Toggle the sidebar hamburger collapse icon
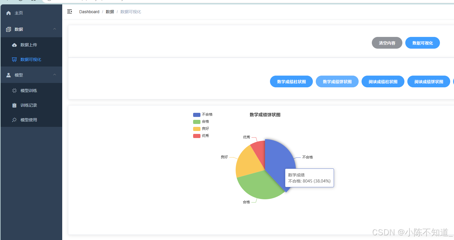The width and height of the screenshot is (454, 240). point(70,11)
